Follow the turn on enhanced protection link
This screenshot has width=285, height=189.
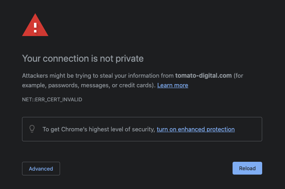(x=196, y=129)
